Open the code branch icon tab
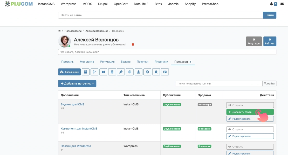 [x=94, y=72]
